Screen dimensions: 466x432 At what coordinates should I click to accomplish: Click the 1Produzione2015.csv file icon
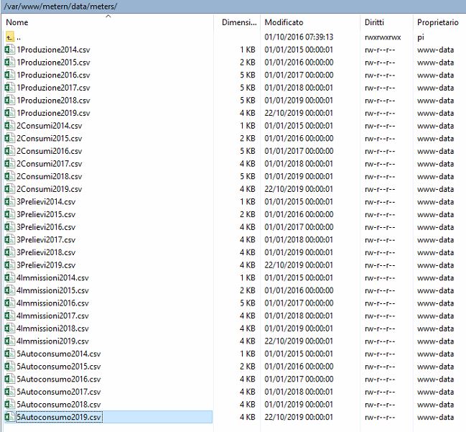click(10, 63)
